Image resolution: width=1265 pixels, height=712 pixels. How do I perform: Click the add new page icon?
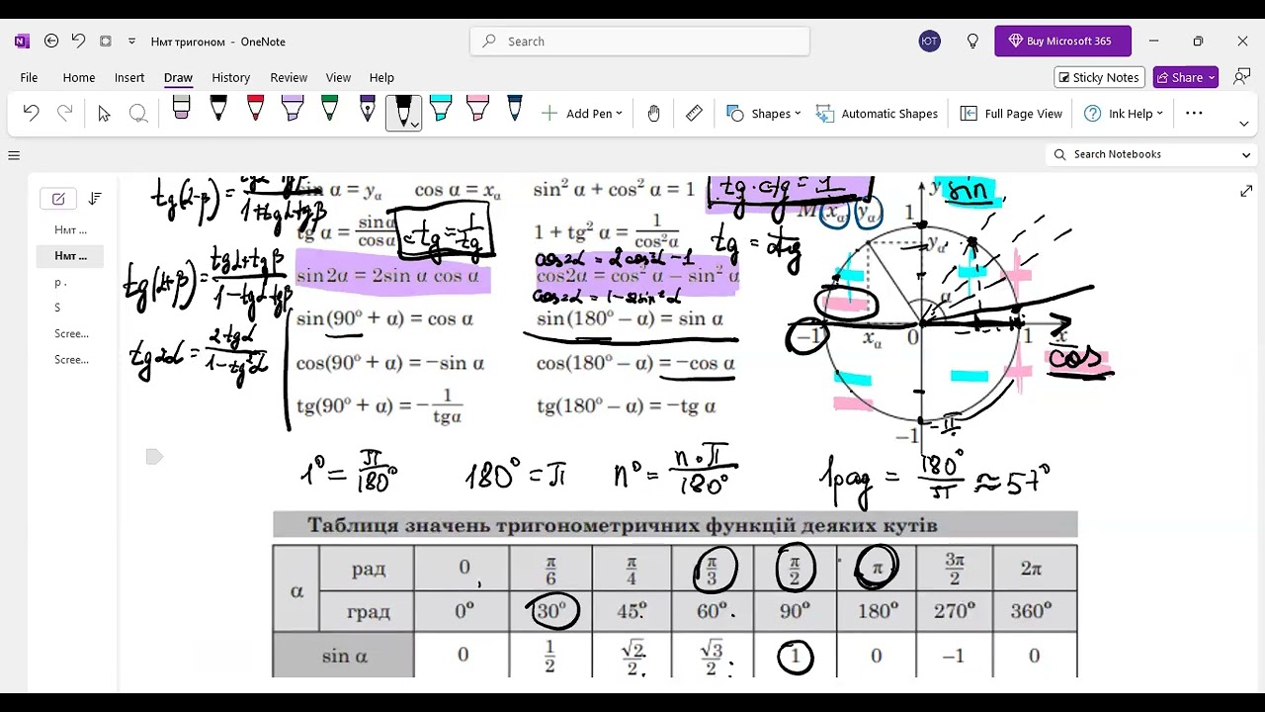tap(58, 199)
